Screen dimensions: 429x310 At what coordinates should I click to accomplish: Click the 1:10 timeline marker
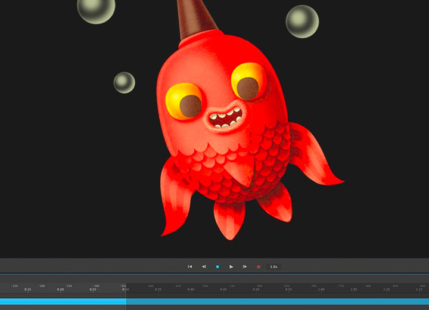386,290
